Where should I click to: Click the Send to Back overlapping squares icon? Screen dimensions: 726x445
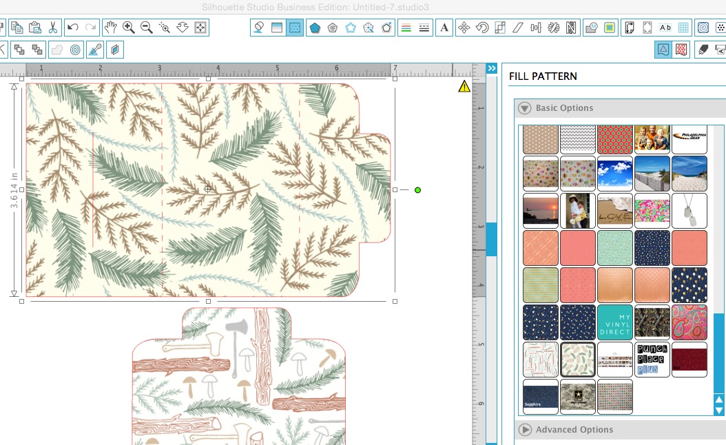pos(37,50)
